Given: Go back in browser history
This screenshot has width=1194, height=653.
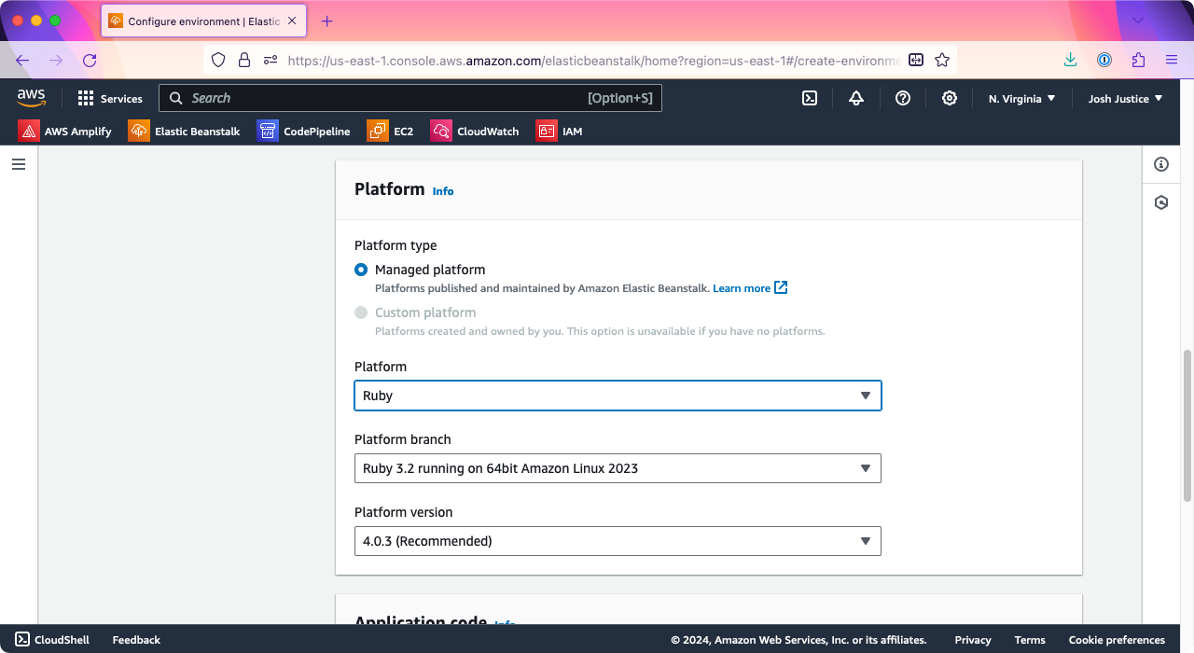Looking at the screenshot, I should point(22,60).
